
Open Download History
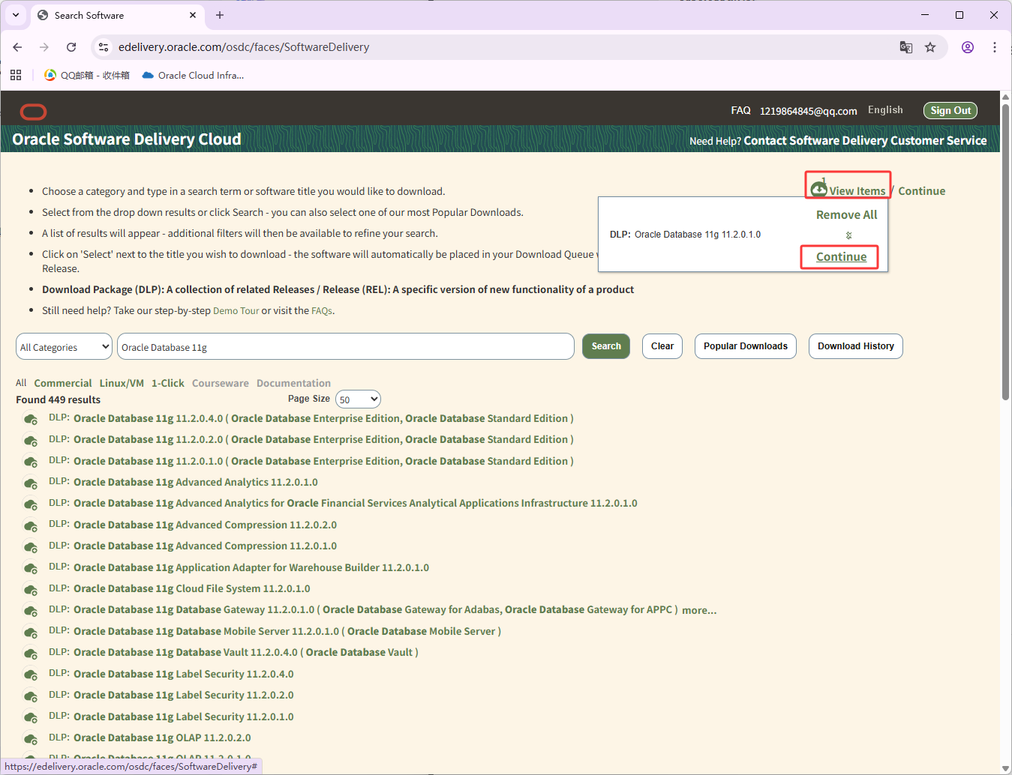pos(856,346)
